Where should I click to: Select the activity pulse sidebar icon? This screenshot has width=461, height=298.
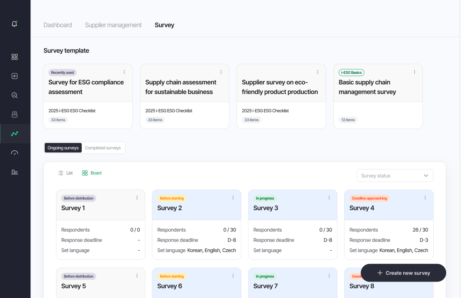click(x=14, y=76)
